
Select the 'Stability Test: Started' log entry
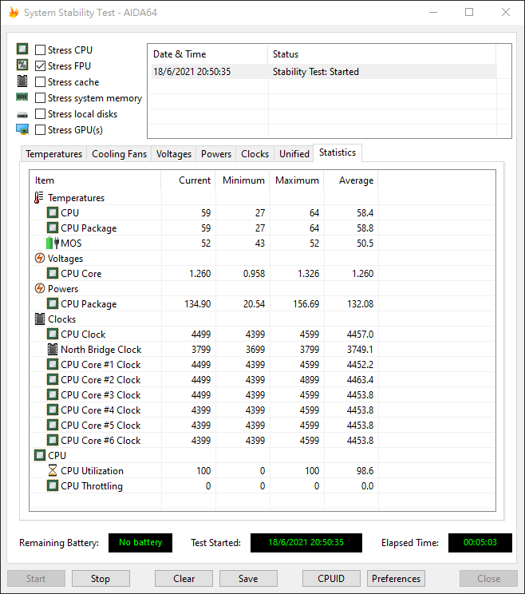point(324,72)
